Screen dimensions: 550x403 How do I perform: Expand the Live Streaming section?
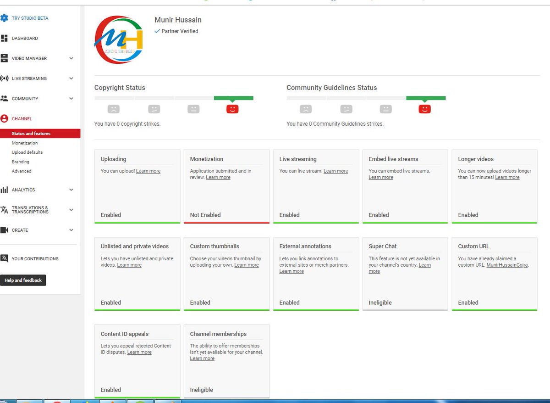(71, 78)
